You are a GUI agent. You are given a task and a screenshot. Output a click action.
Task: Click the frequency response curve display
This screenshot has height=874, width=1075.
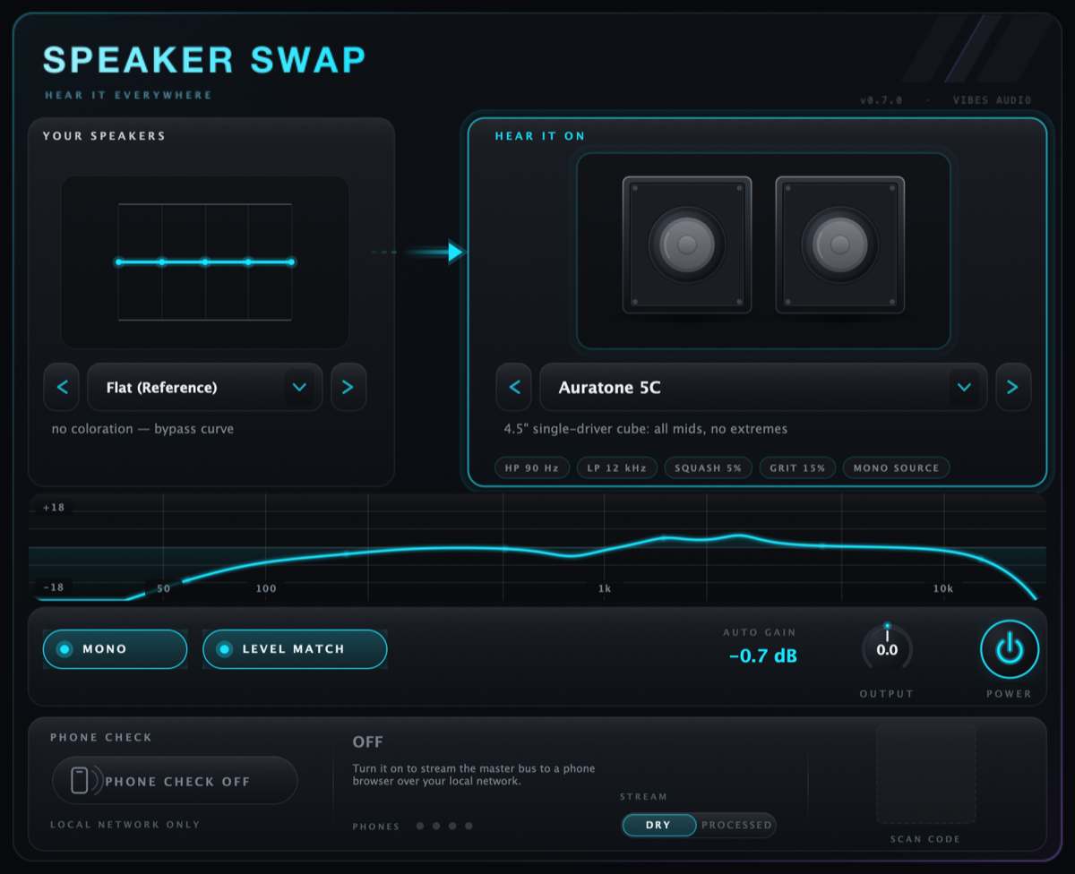tap(537, 547)
